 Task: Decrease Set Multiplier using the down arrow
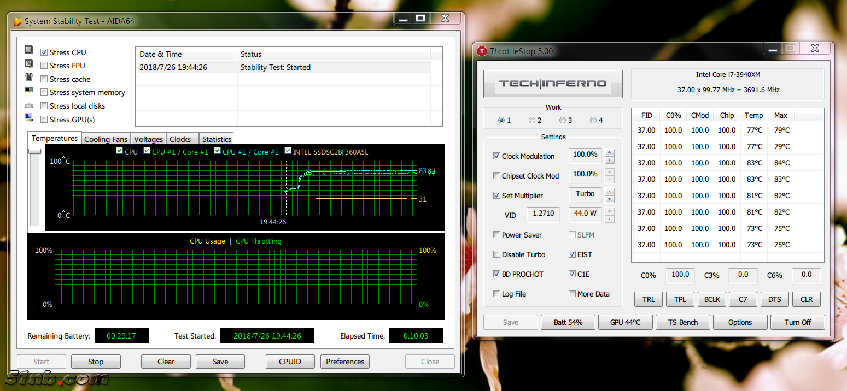coord(610,199)
